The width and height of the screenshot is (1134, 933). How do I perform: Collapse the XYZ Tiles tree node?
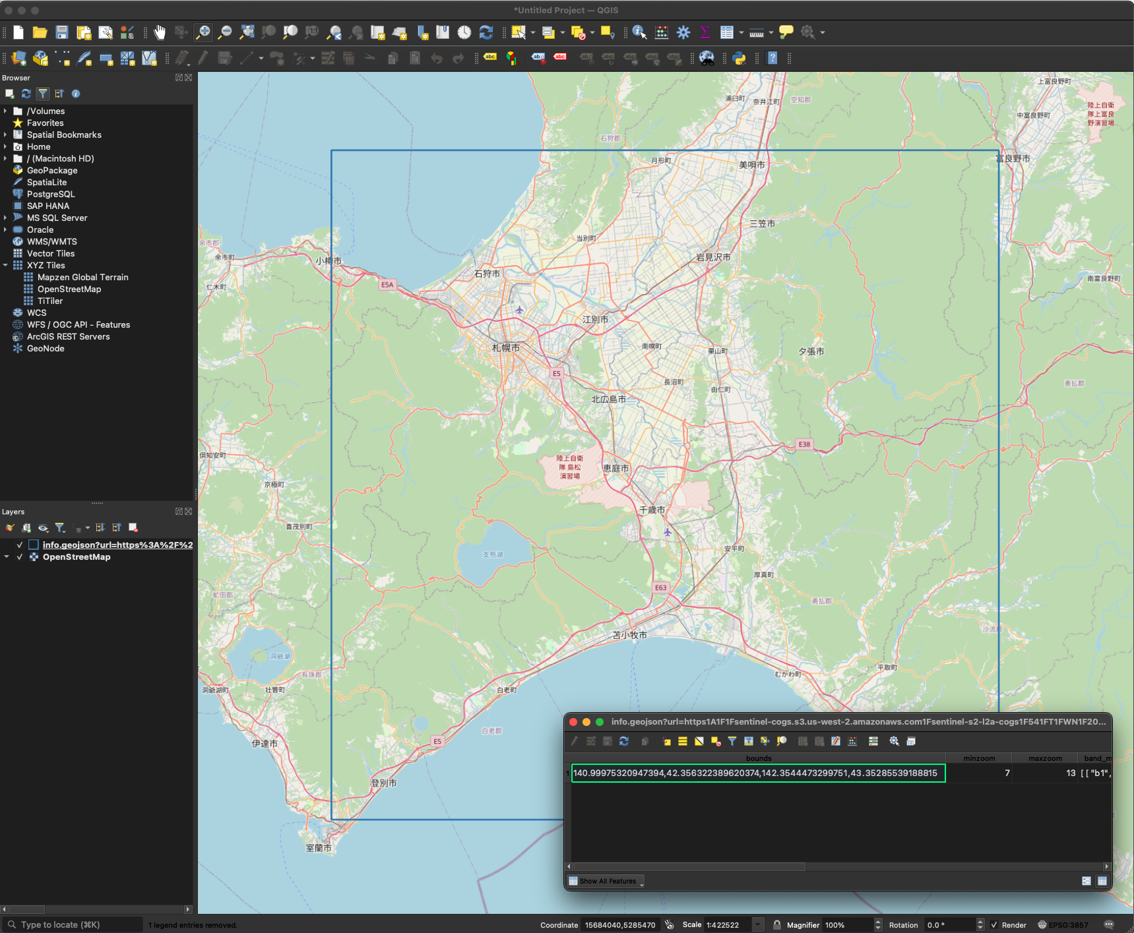[5, 265]
